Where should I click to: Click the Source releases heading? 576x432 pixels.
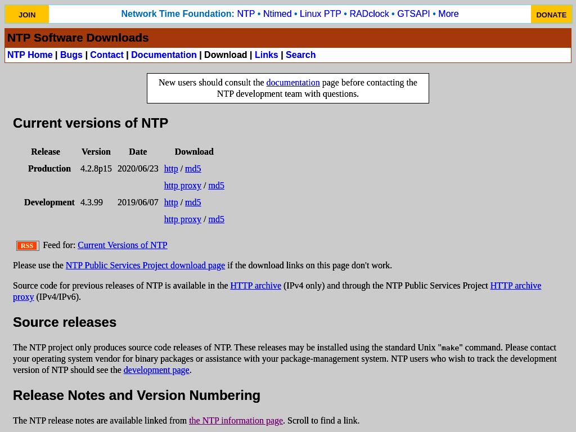[x=65, y=322]
